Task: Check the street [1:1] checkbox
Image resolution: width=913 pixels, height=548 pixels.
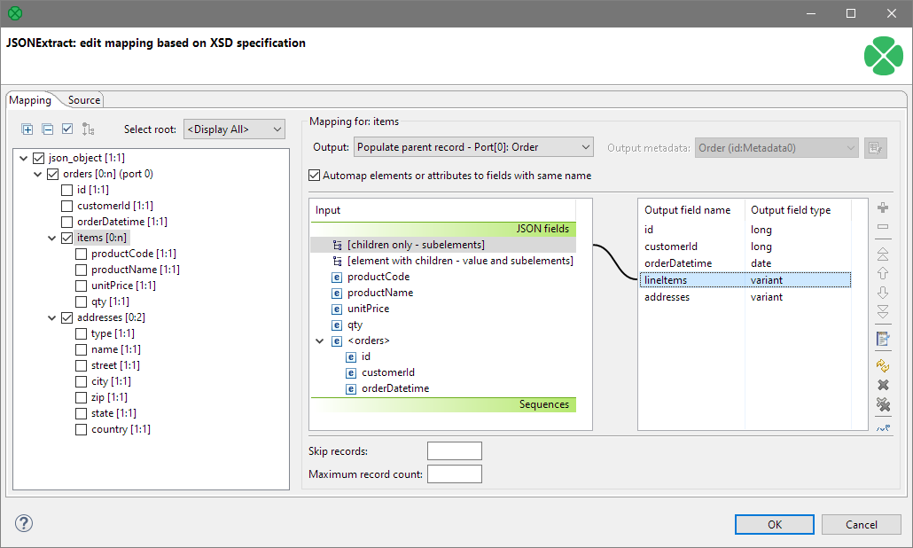Action: [x=81, y=365]
